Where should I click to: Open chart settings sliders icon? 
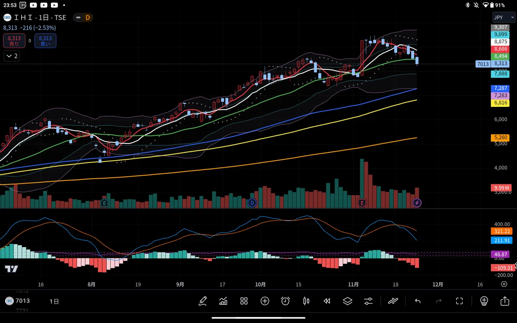[x=368, y=301]
